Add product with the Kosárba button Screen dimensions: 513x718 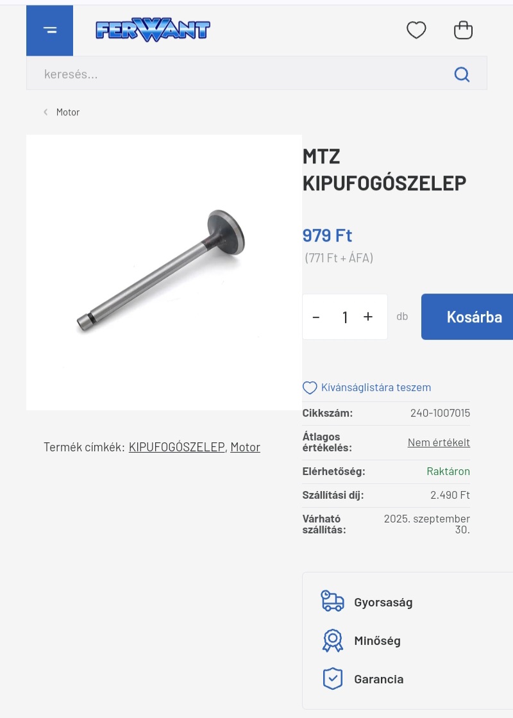click(x=467, y=317)
